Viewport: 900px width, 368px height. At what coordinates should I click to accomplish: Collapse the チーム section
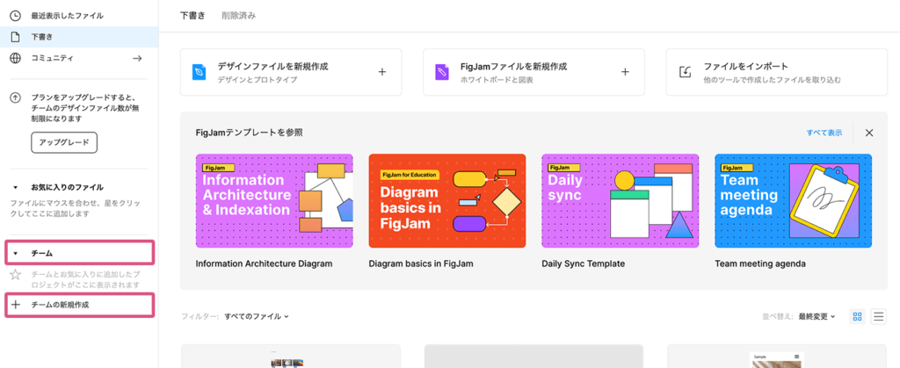pos(15,254)
